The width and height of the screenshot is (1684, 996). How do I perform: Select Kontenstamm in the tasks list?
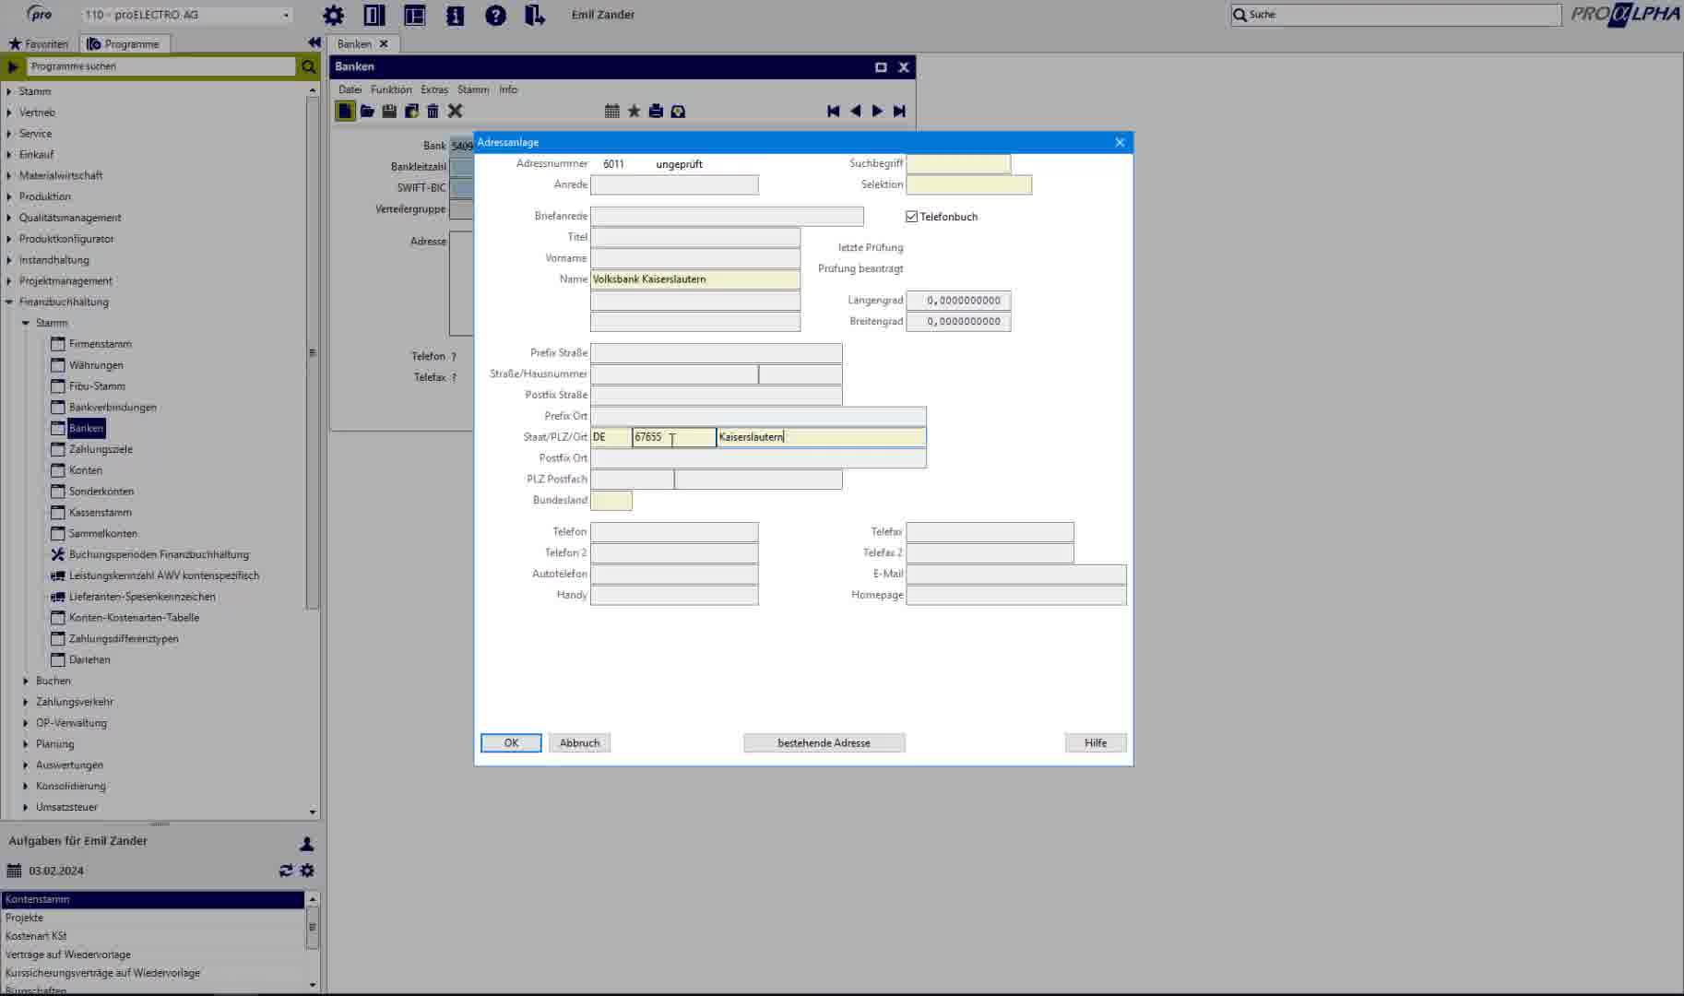pyautogui.click(x=153, y=899)
